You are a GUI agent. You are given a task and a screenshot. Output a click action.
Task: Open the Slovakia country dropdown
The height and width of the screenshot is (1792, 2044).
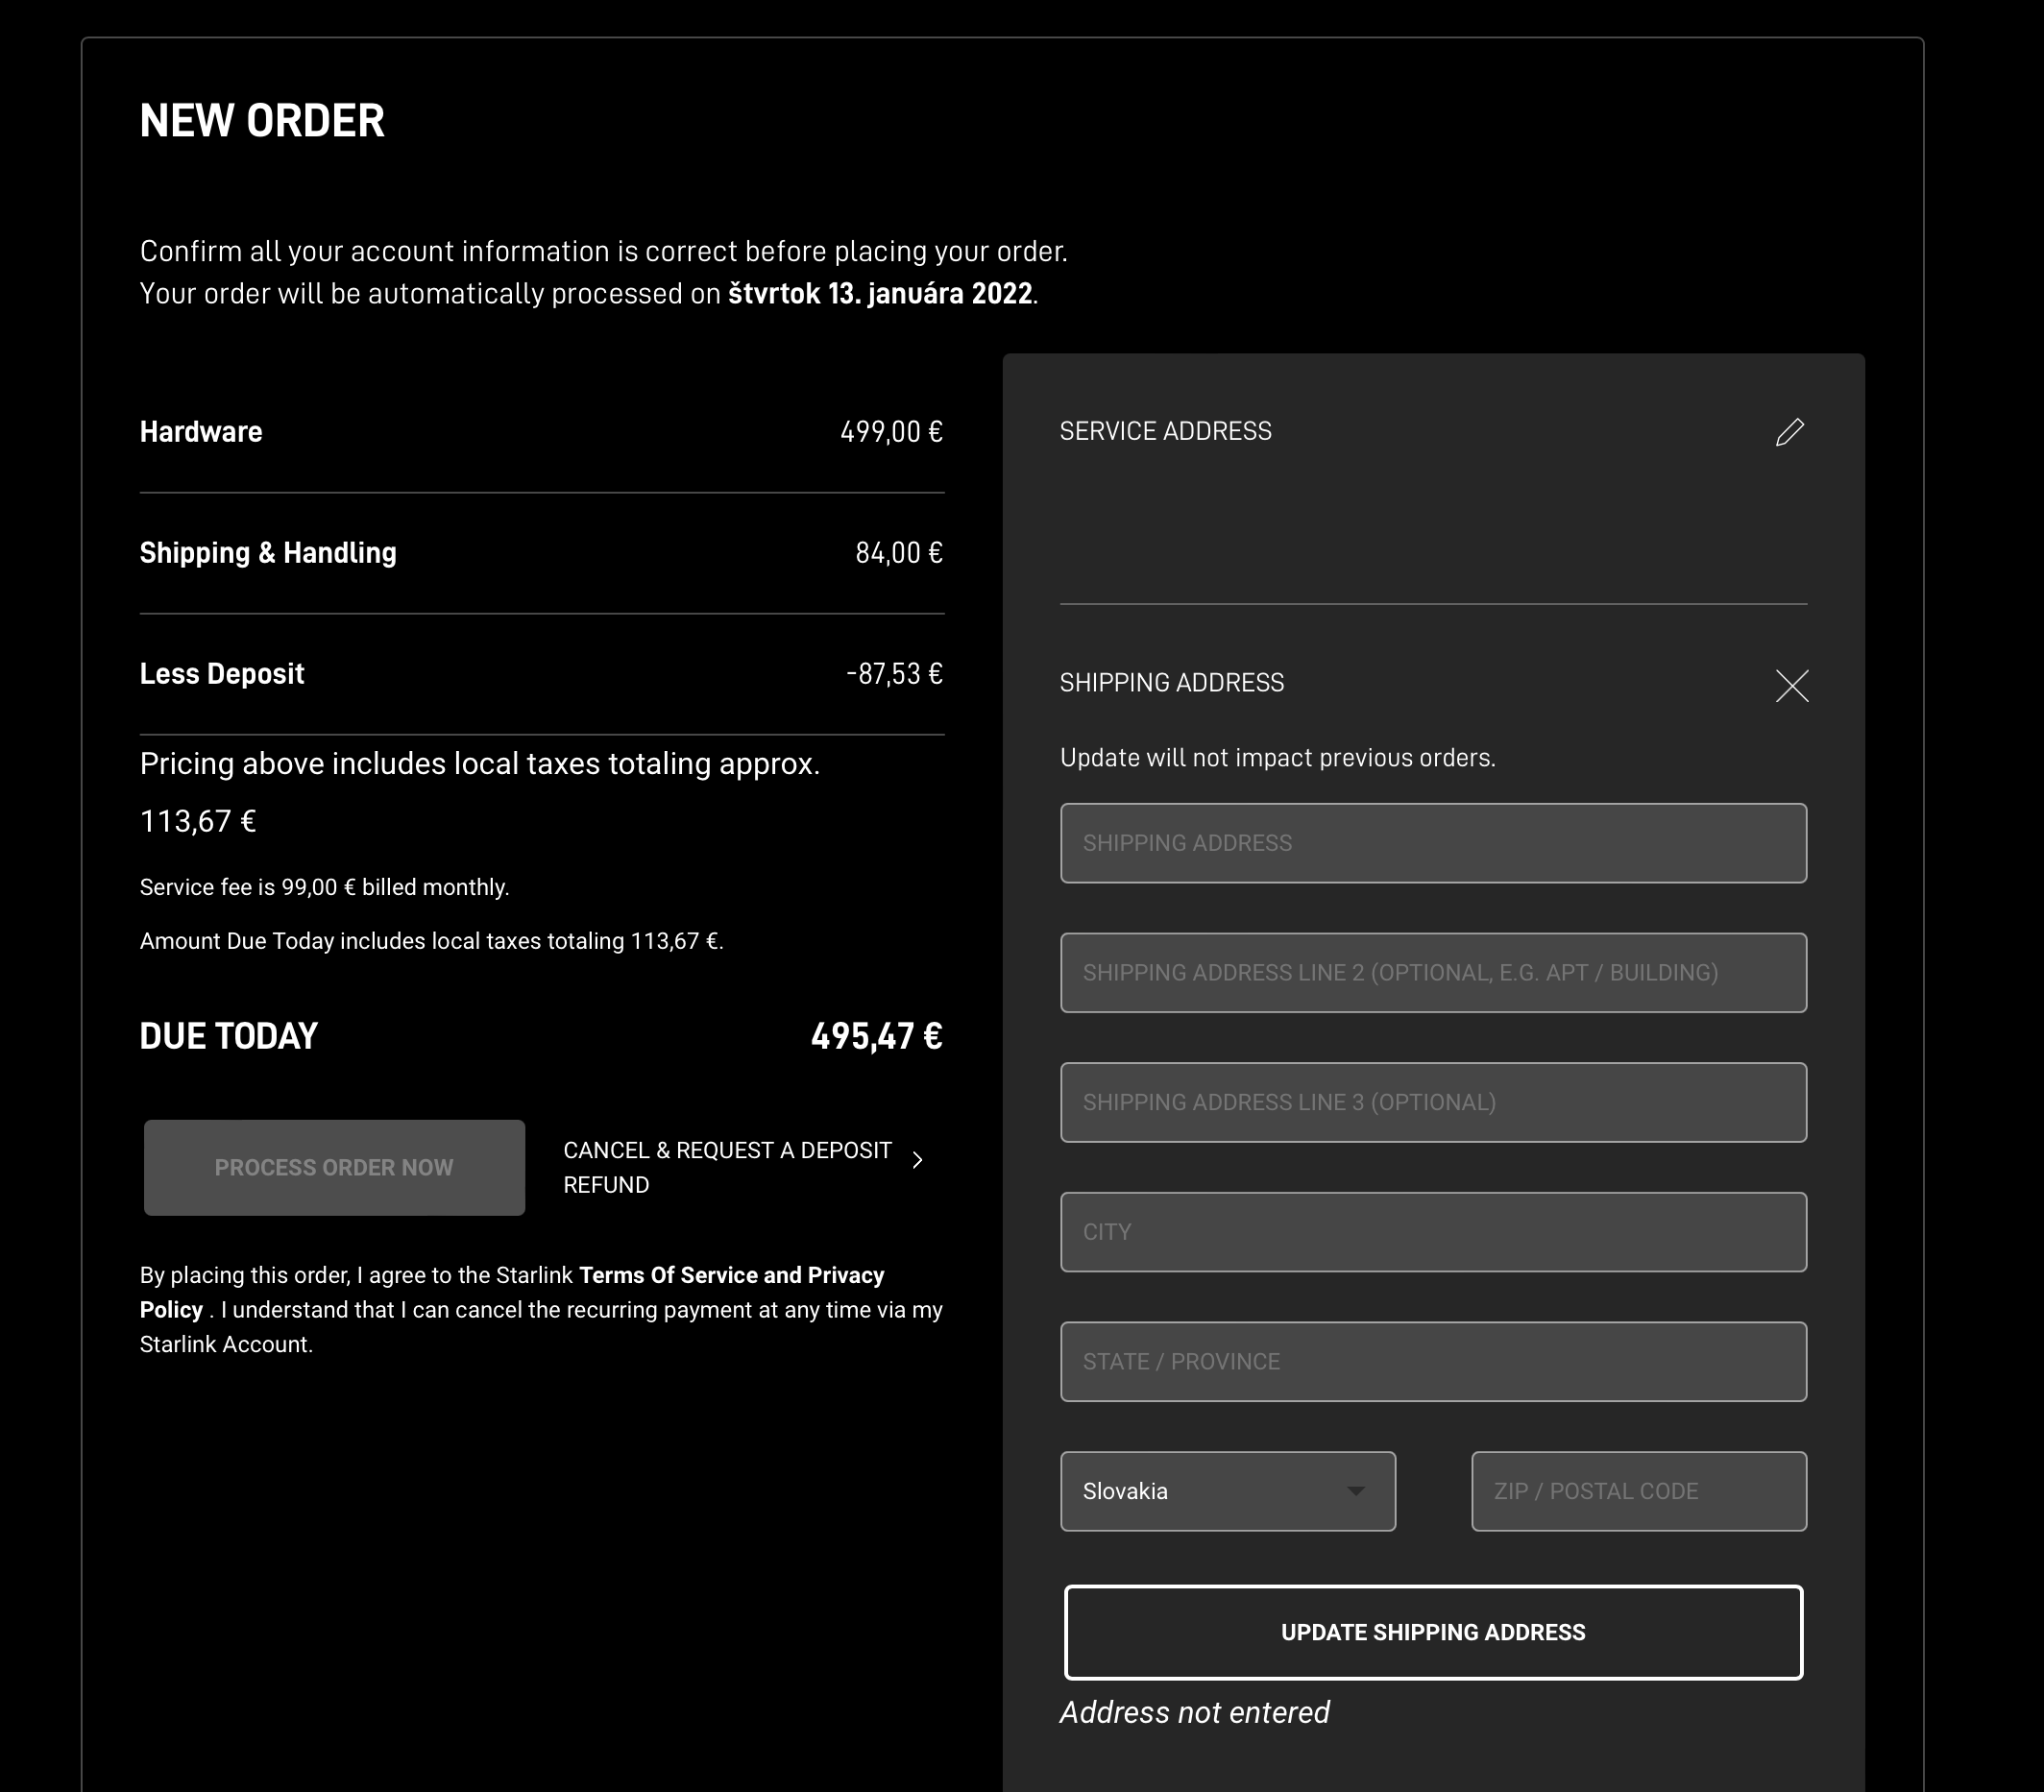(x=1227, y=1491)
